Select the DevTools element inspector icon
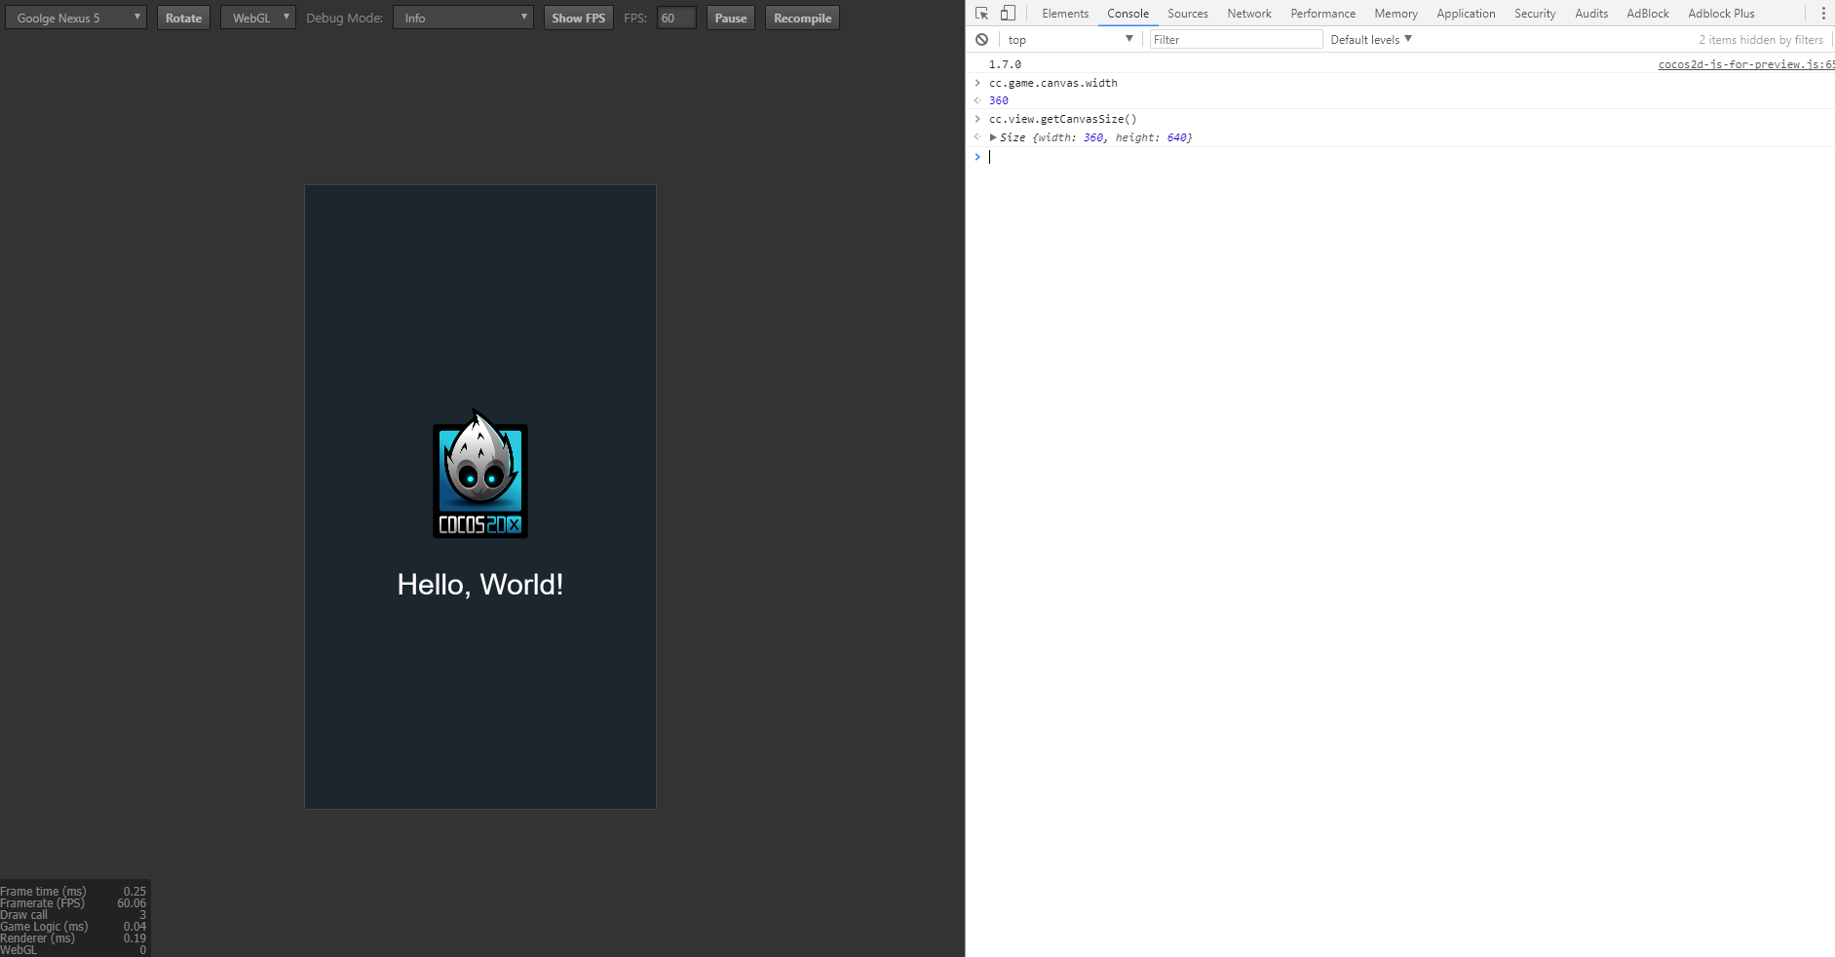The width and height of the screenshot is (1835, 957). point(981,14)
